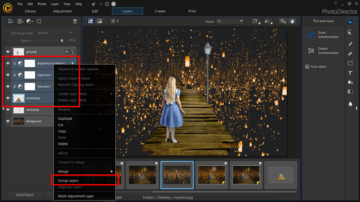Click the Distort transformation icon
Screen dimensions: 360x202
click(x=311, y=50)
